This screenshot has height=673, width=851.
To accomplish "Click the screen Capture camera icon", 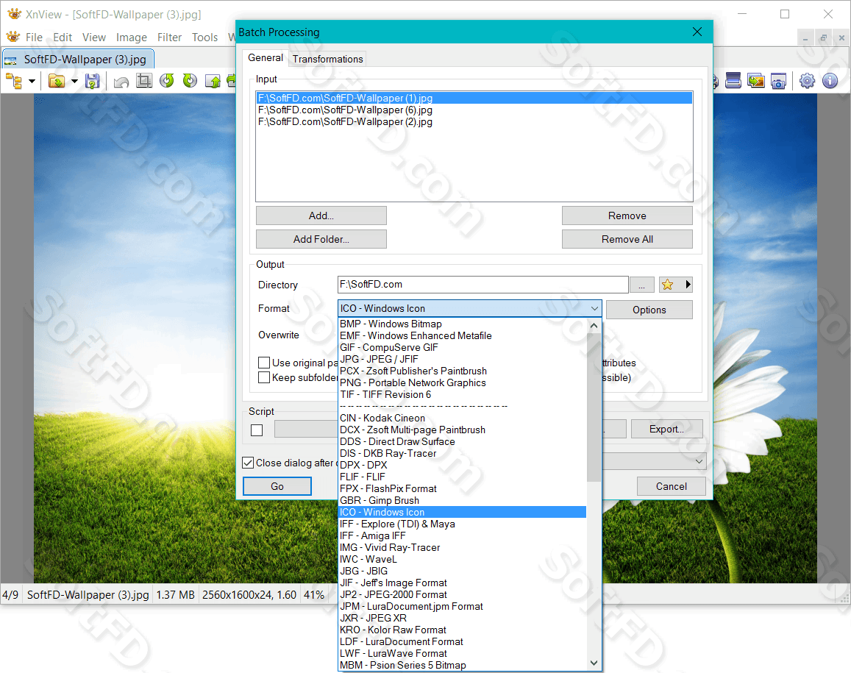I will coord(778,81).
